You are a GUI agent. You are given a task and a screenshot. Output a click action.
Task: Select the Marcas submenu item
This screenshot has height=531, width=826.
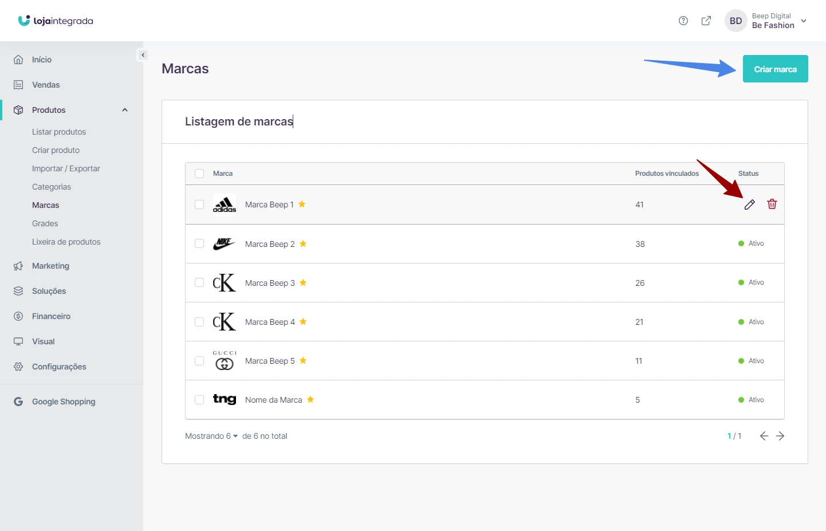[46, 205]
